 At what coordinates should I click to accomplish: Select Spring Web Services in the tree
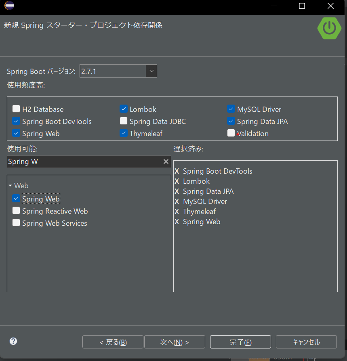point(55,223)
